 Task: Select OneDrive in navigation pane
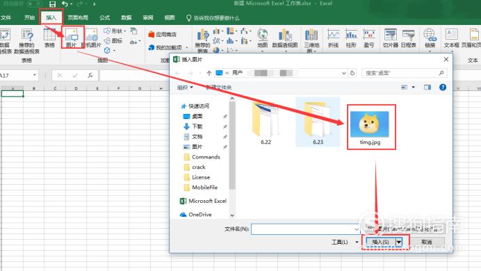tap(196, 215)
